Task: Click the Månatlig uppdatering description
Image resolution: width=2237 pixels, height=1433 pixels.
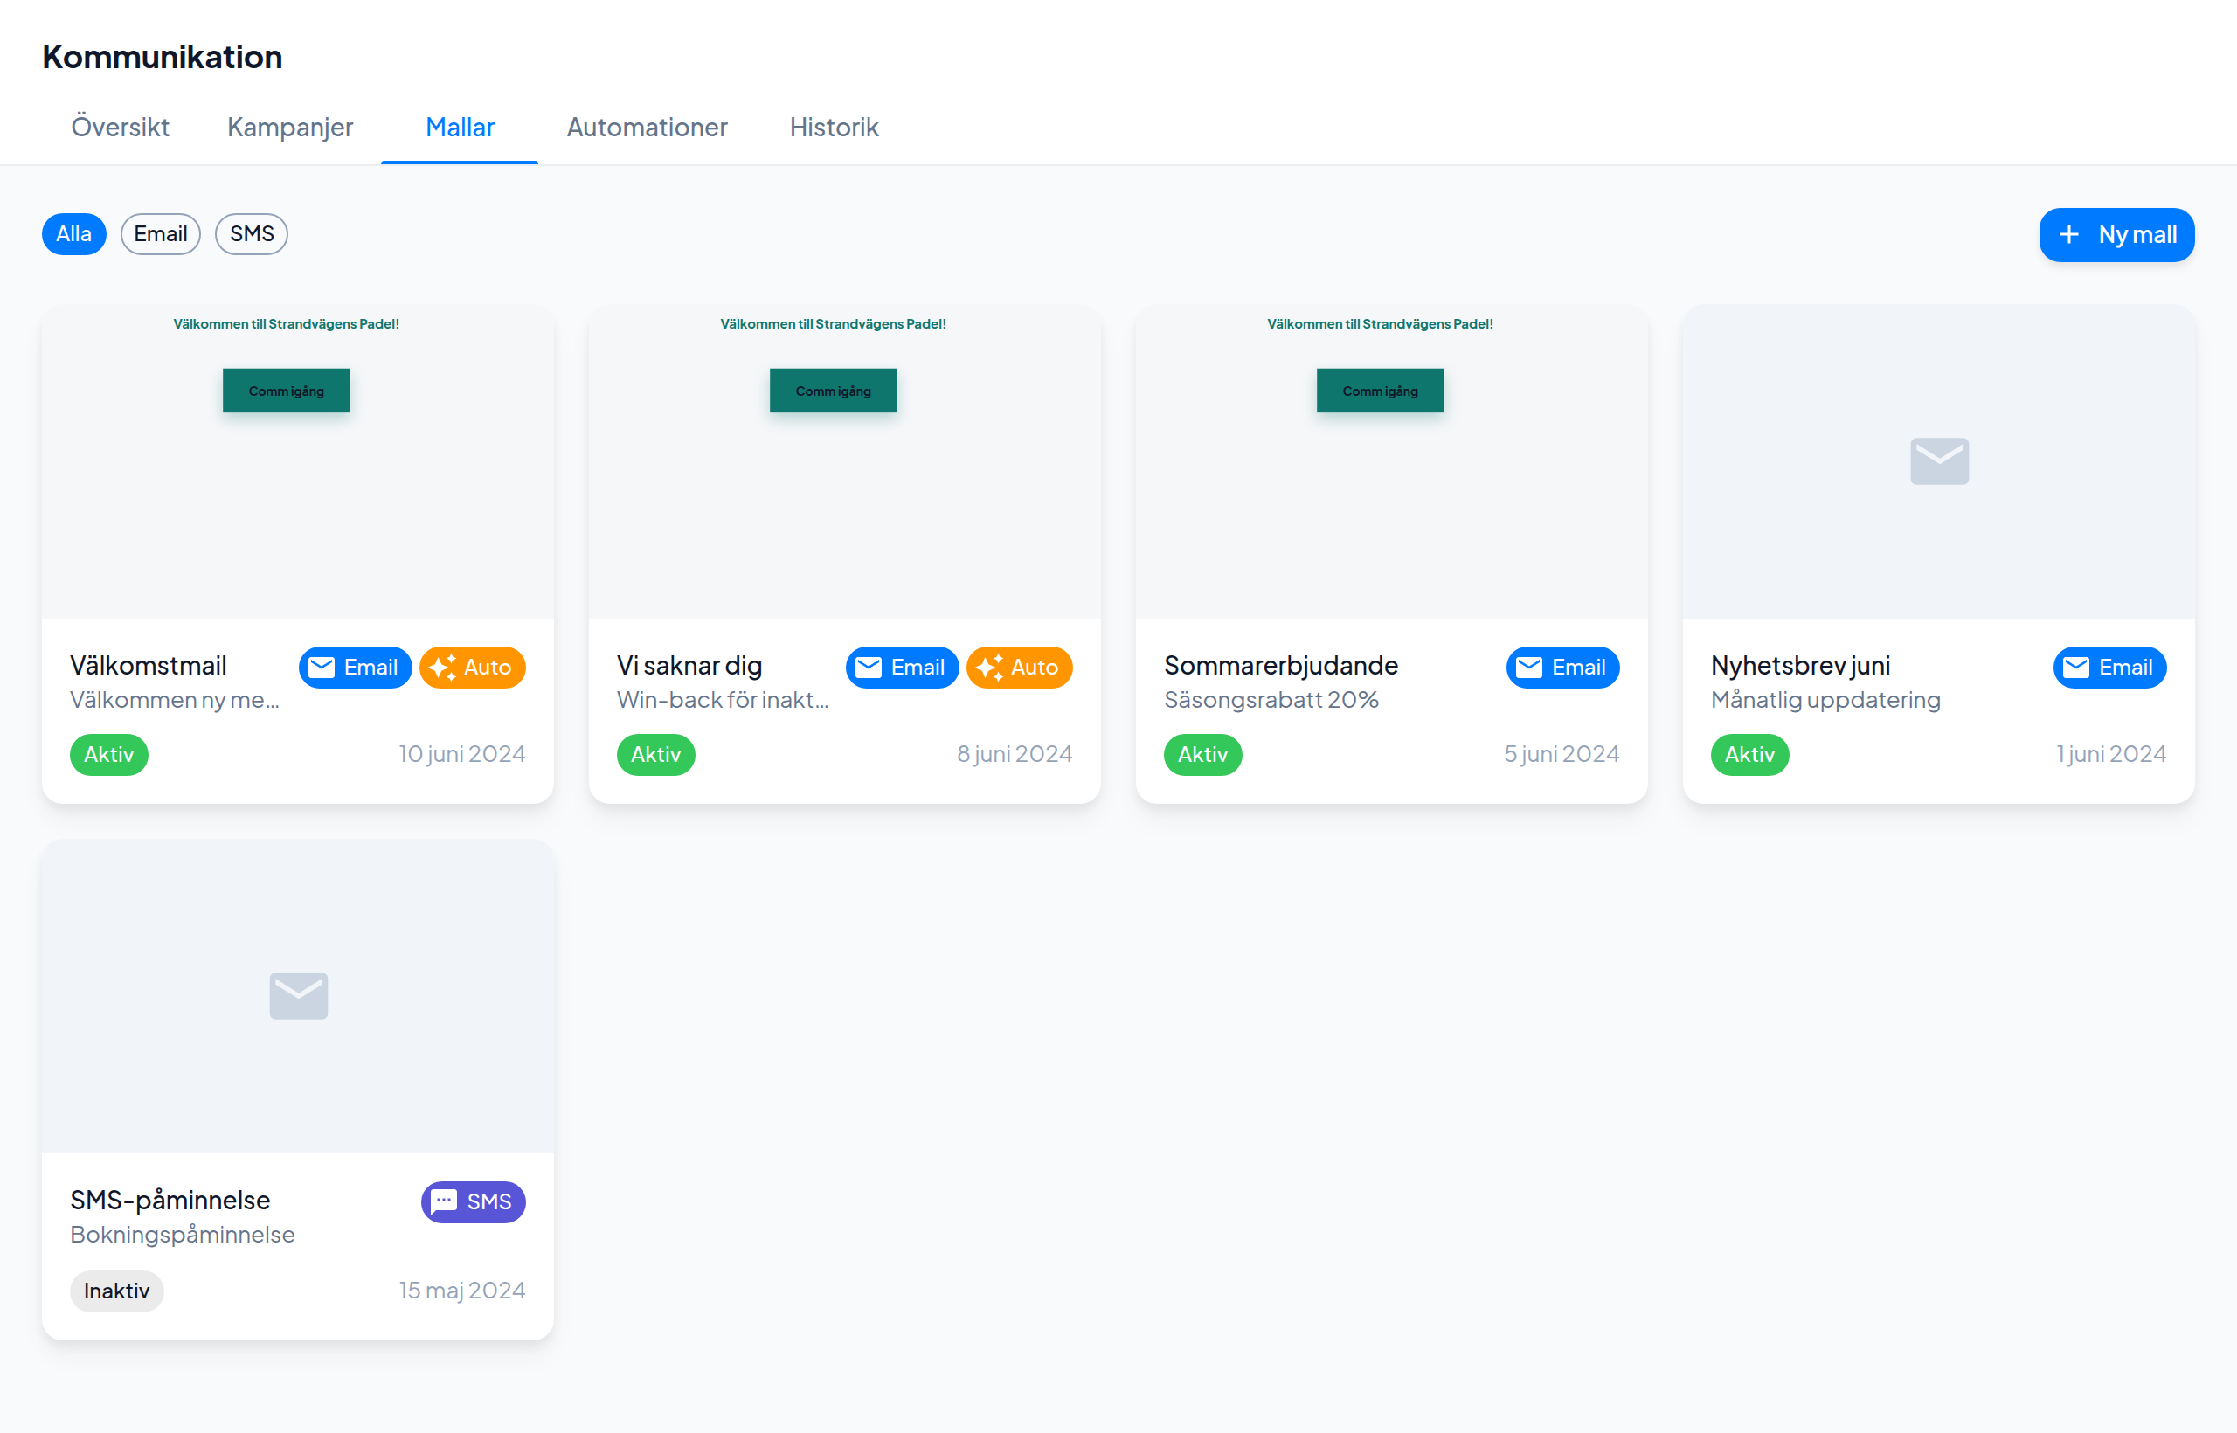Action: click(1825, 700)
